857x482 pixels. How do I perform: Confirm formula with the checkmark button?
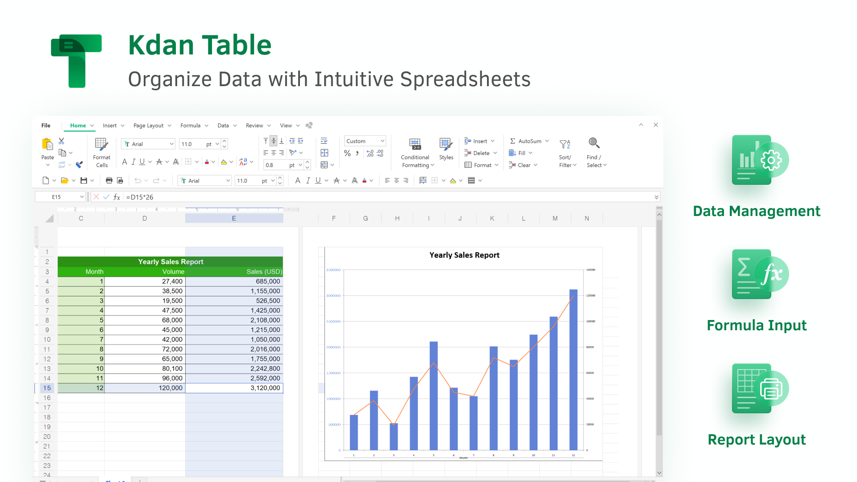click(x=106, y=196)
